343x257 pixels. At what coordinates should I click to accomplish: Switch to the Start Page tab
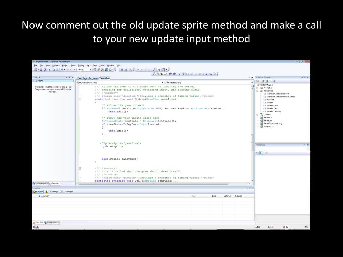coord(82,78)
